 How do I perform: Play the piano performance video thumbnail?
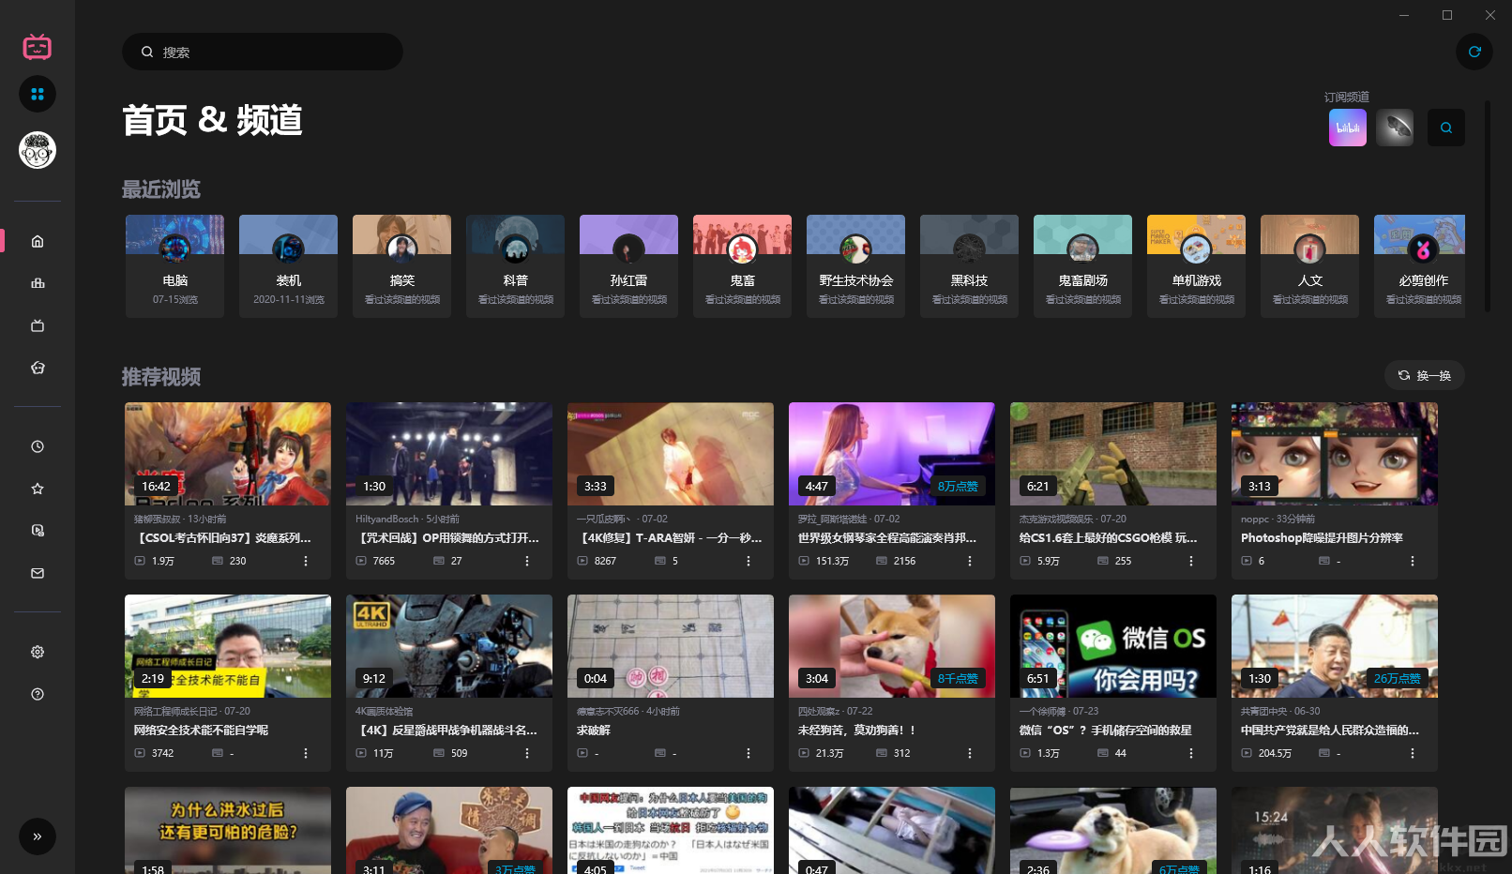click(892, 454)
